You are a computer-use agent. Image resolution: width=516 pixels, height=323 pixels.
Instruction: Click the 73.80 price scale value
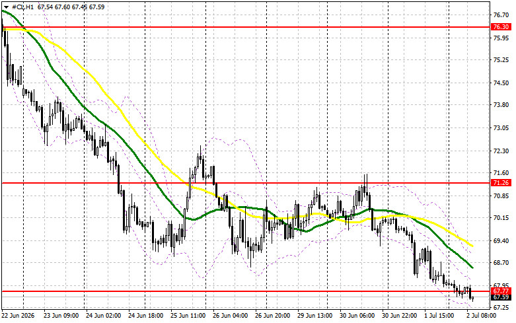coord(501,105)
